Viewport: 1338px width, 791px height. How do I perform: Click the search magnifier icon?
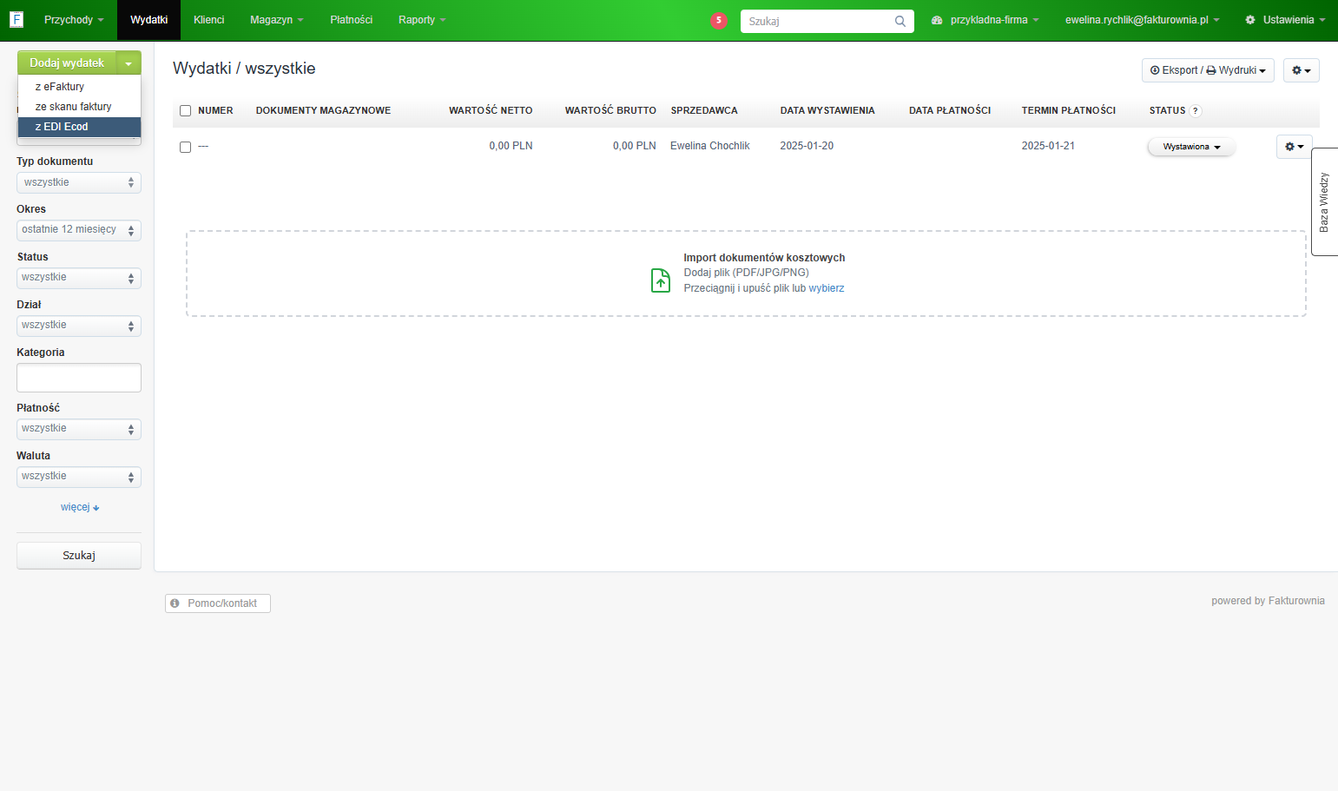900,21
